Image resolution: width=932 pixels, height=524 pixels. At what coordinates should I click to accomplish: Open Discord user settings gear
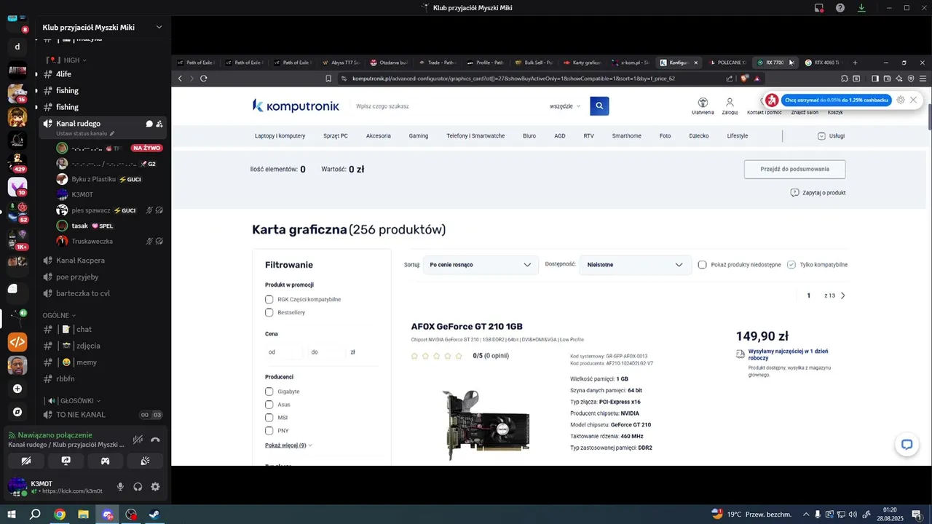[x=155, y=487]
